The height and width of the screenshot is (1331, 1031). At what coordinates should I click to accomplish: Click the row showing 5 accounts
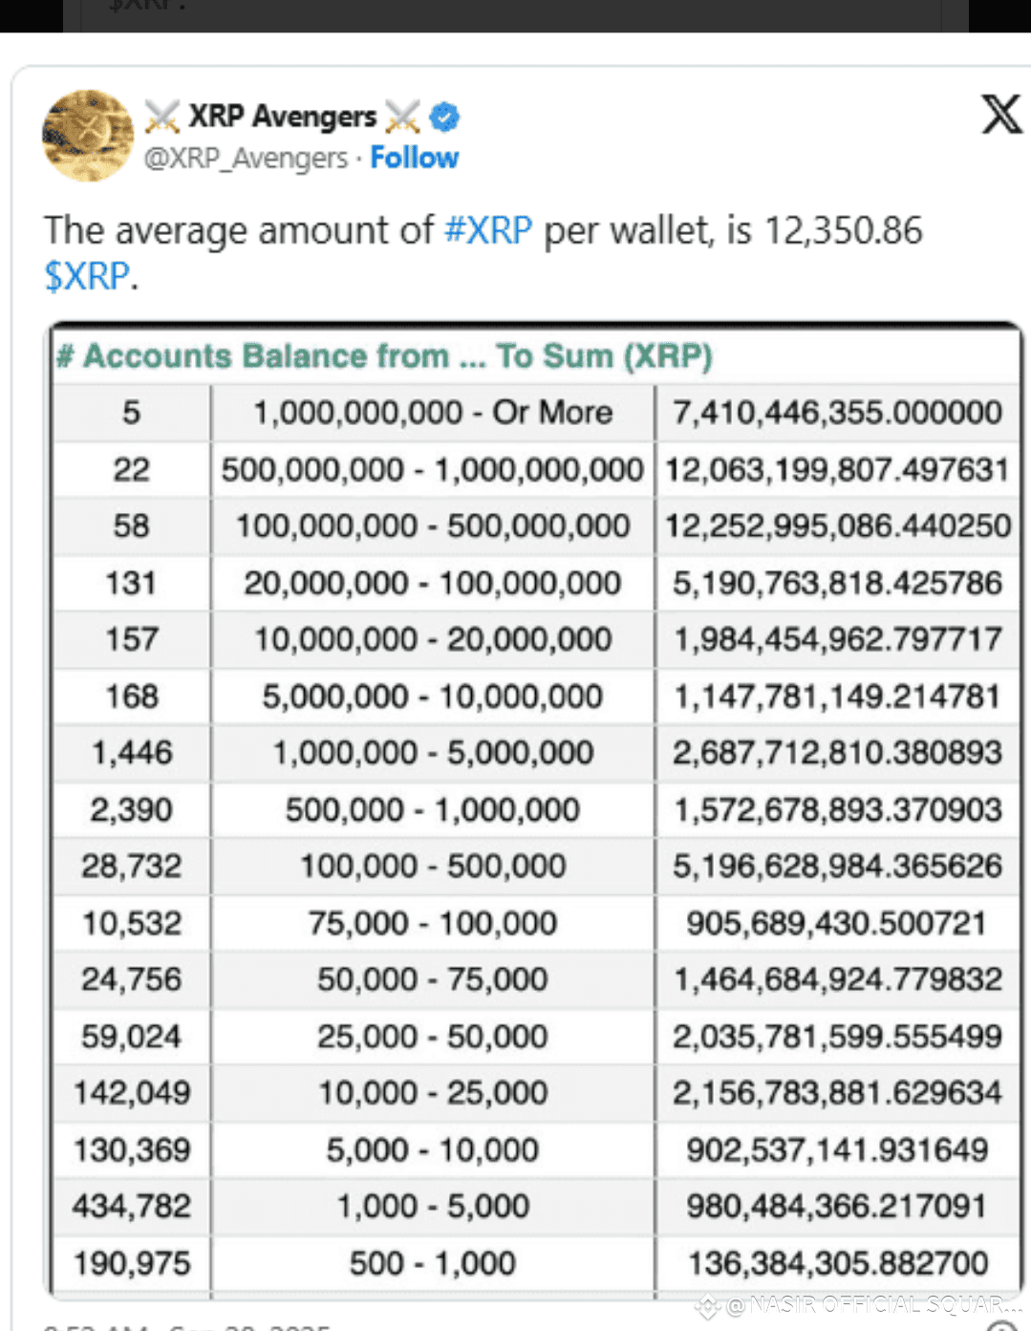[x=130, y=413]
